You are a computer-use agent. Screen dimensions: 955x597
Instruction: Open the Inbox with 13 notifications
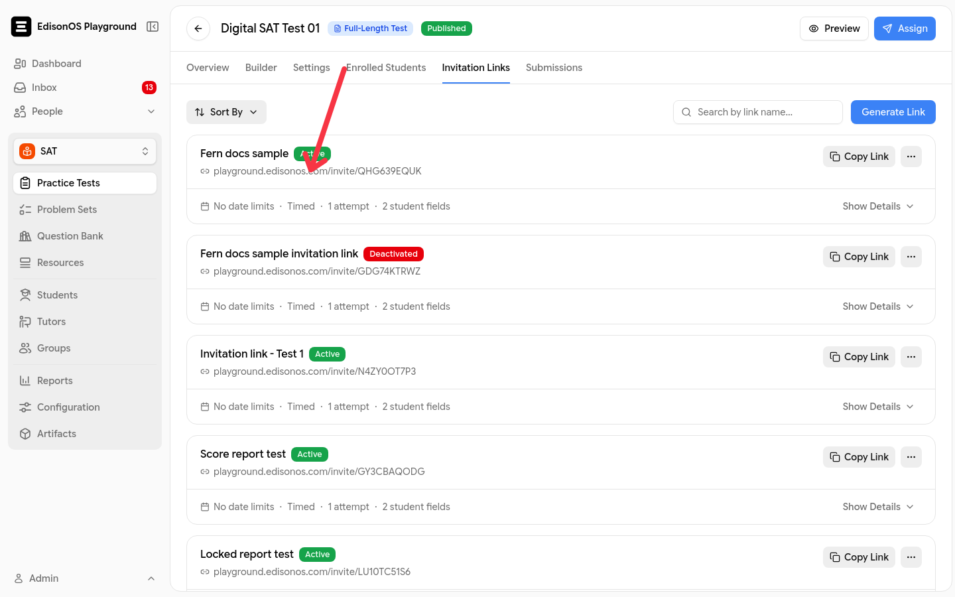[x=85, y=88]
